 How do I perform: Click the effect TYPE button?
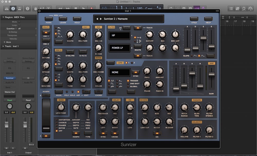[x=88, y=133]
